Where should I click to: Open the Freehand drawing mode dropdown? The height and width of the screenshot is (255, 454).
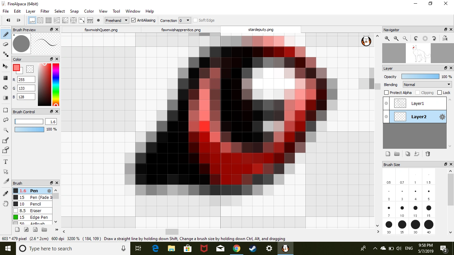click(117, 20)
